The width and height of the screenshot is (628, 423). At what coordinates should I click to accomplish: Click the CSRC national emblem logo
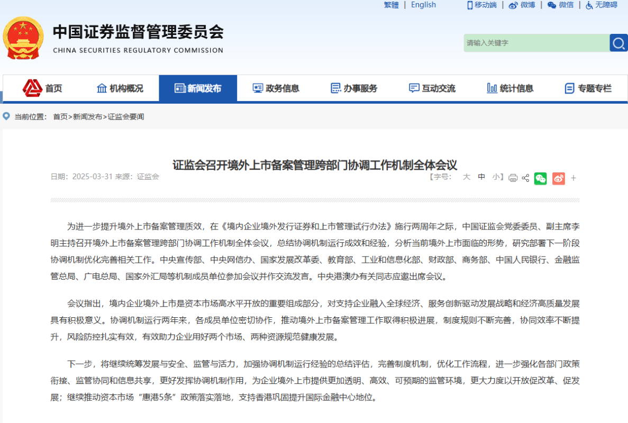(x=23, y=38)
